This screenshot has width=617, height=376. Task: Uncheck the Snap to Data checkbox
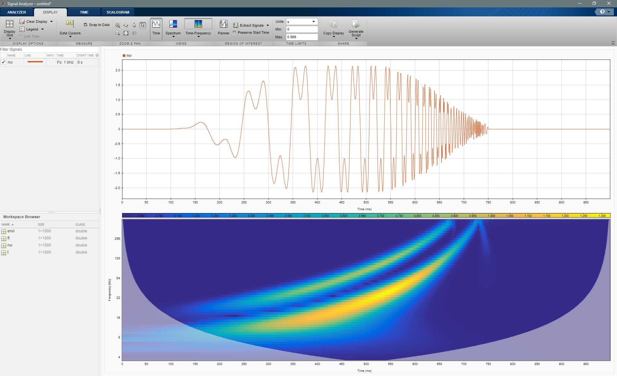(x=85, y=25)
